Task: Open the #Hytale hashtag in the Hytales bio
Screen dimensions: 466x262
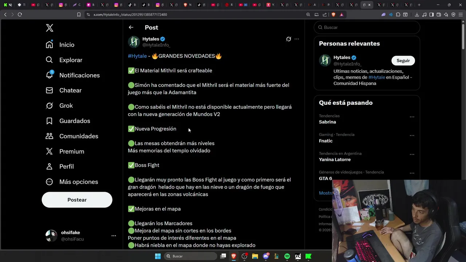Action: 376,77
